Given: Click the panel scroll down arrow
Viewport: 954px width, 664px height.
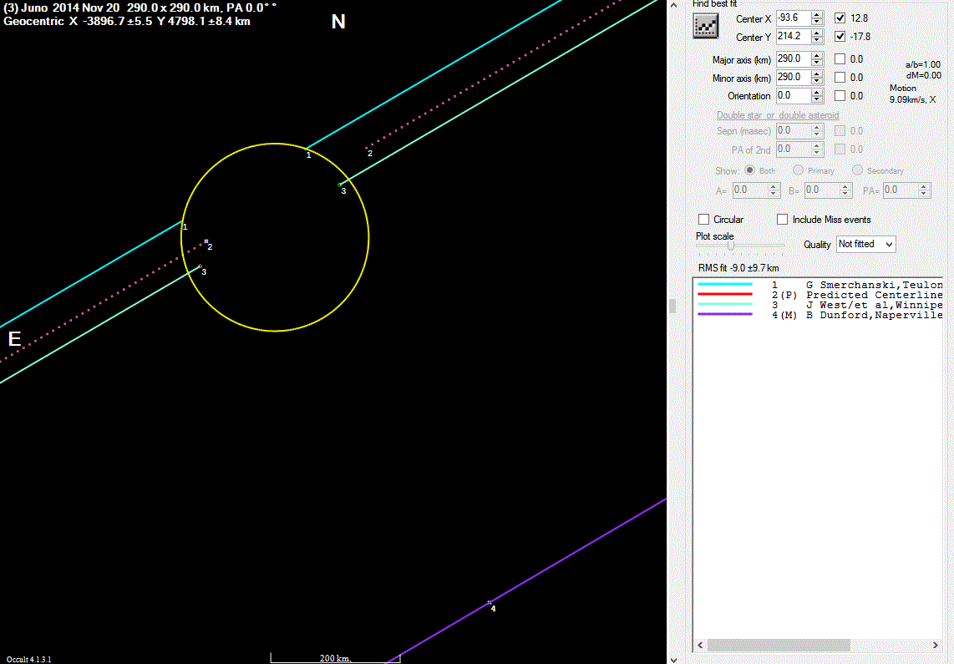Looking at the screenshot, I should 673,659.
